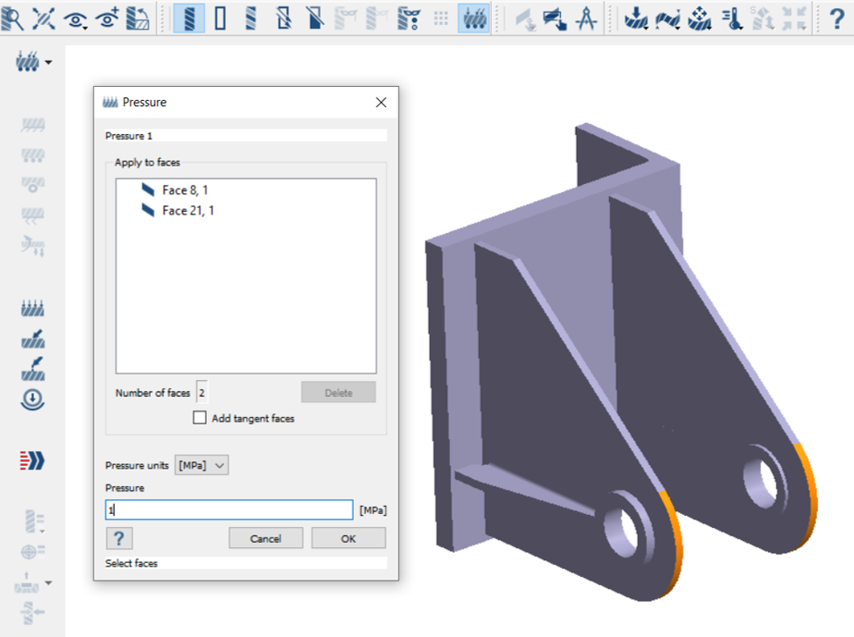The width and height of the screenshot is (854, 637).
Task: Click the pressure load icon in left sidebar
Action: click(x=33, y=309)
